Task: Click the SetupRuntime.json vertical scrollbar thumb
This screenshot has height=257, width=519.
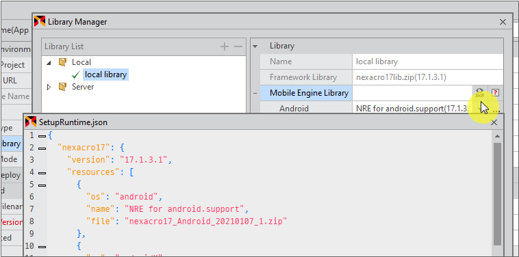Action: [x=497, y=194]
